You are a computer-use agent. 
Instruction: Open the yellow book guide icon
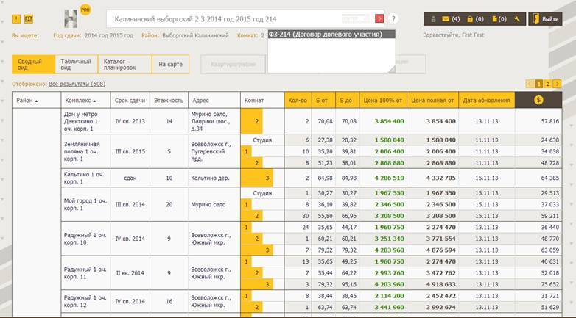29,18
